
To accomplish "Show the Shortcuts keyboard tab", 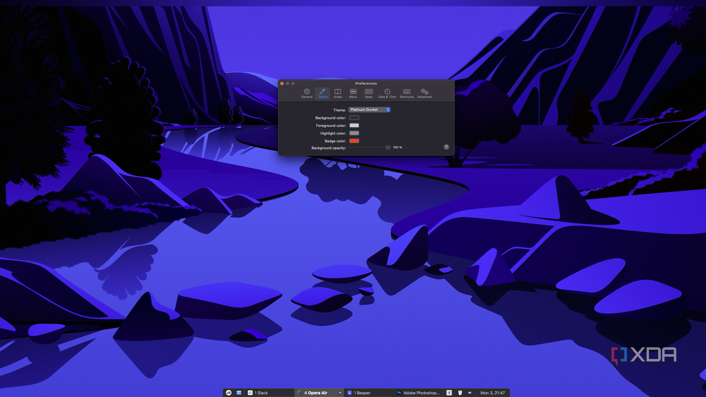I will (x=407, y=93).
